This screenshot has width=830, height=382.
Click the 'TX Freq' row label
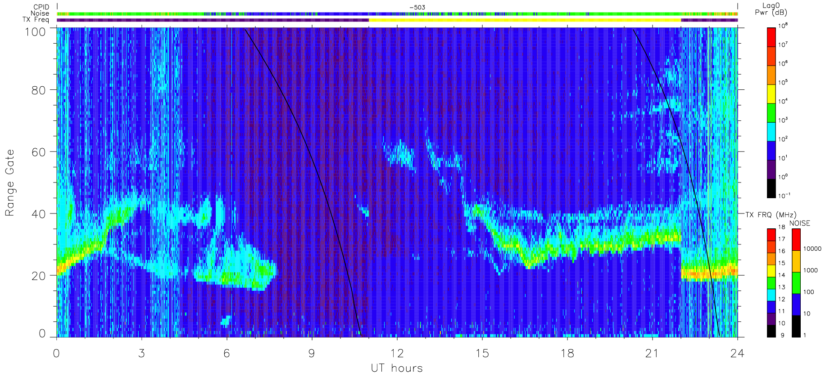[36, 20]
